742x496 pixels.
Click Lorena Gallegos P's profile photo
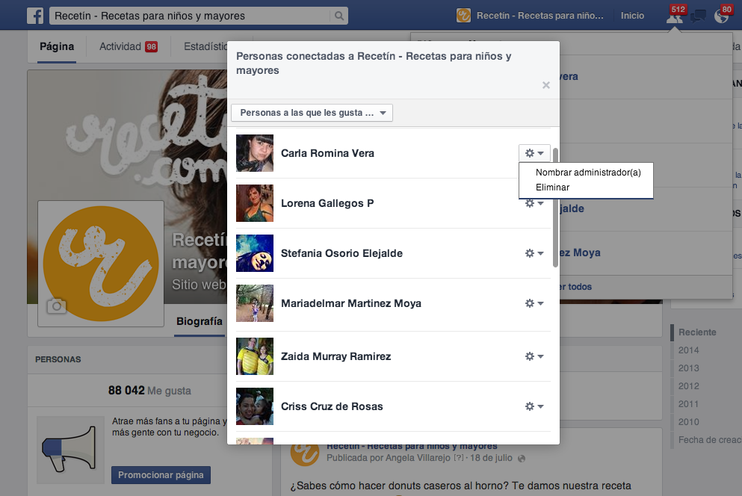[x=255, y=203]
